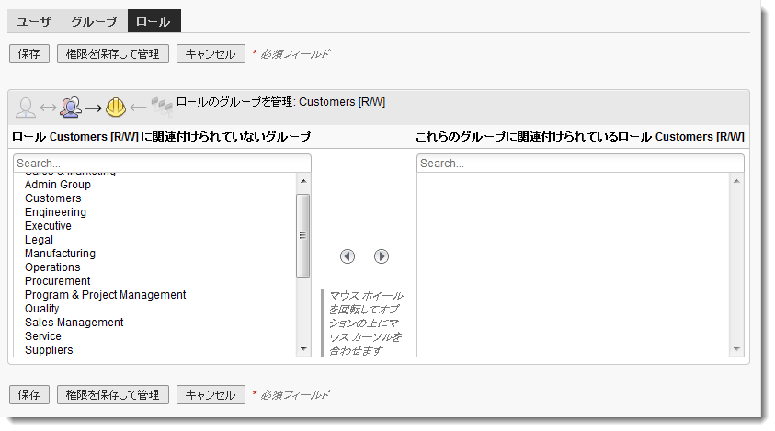Viewport: 775px width, 431px height.
Task: Select Legal in the group list
Action: click(x=39, y=240)
